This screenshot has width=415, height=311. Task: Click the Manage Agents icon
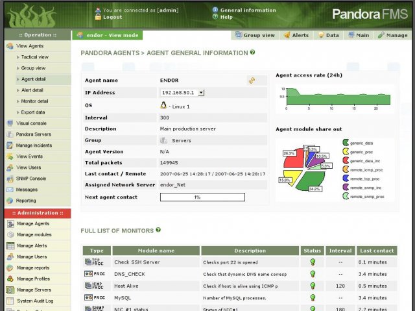click(x=10, y=223)
